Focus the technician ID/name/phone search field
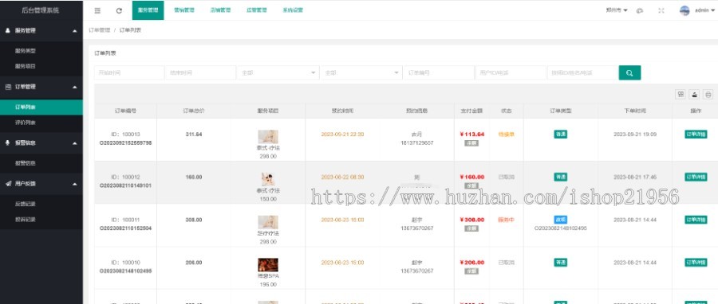 [583, 72]
